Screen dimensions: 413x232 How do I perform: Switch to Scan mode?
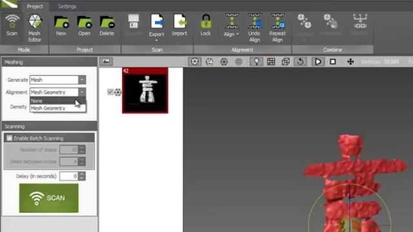click(12, 26)
